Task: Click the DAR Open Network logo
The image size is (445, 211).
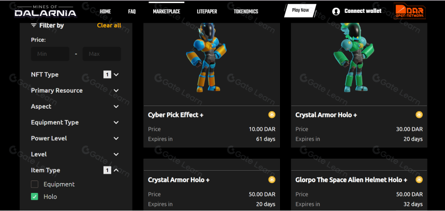Action: coord(410,11)
